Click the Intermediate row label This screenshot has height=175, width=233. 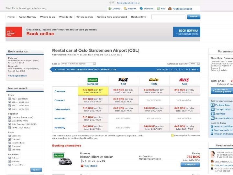point(62,110)
